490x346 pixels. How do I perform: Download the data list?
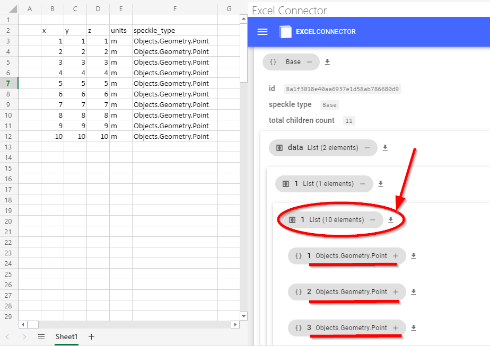click(x=385, y=148)
